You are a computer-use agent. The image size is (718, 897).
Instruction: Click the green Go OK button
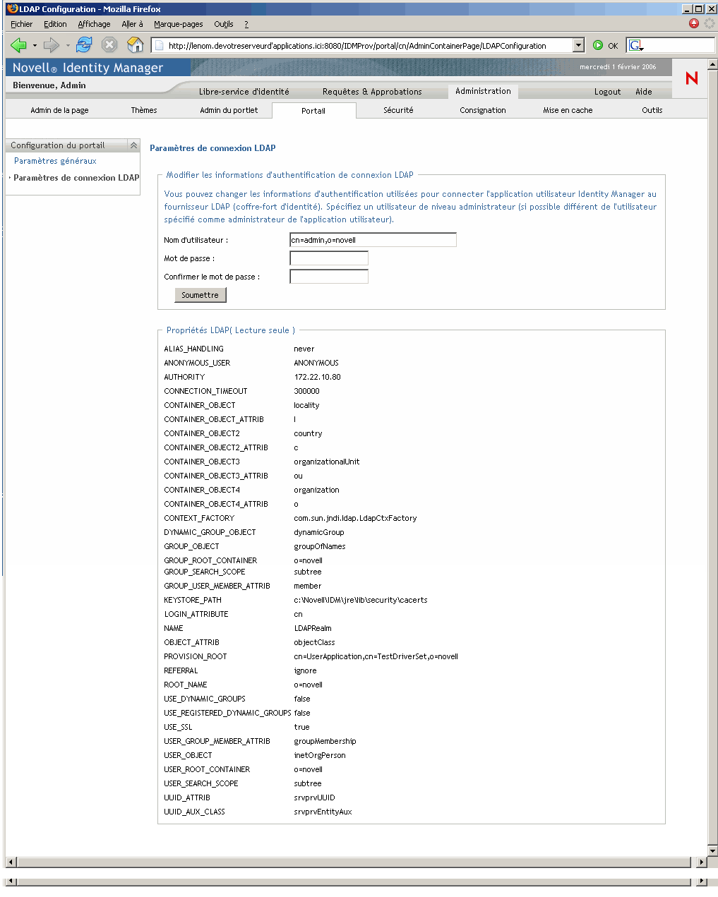[x=605, y=46]
